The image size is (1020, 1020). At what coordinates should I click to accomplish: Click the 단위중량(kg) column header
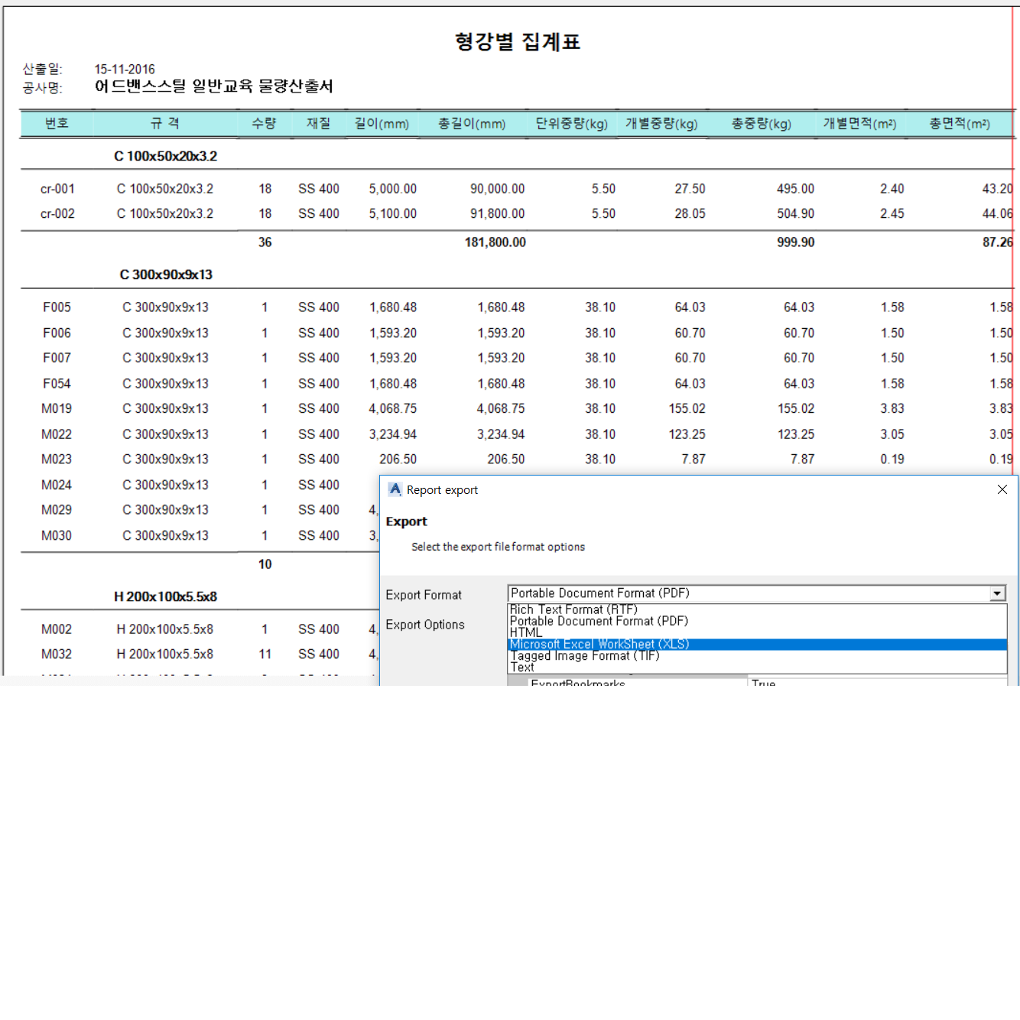click(572, 123)
